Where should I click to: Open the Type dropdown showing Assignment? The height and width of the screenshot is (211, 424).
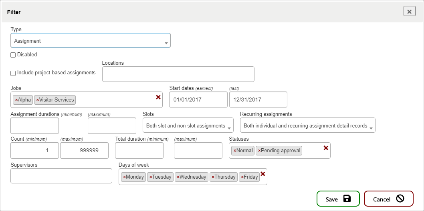pos(90,41)
